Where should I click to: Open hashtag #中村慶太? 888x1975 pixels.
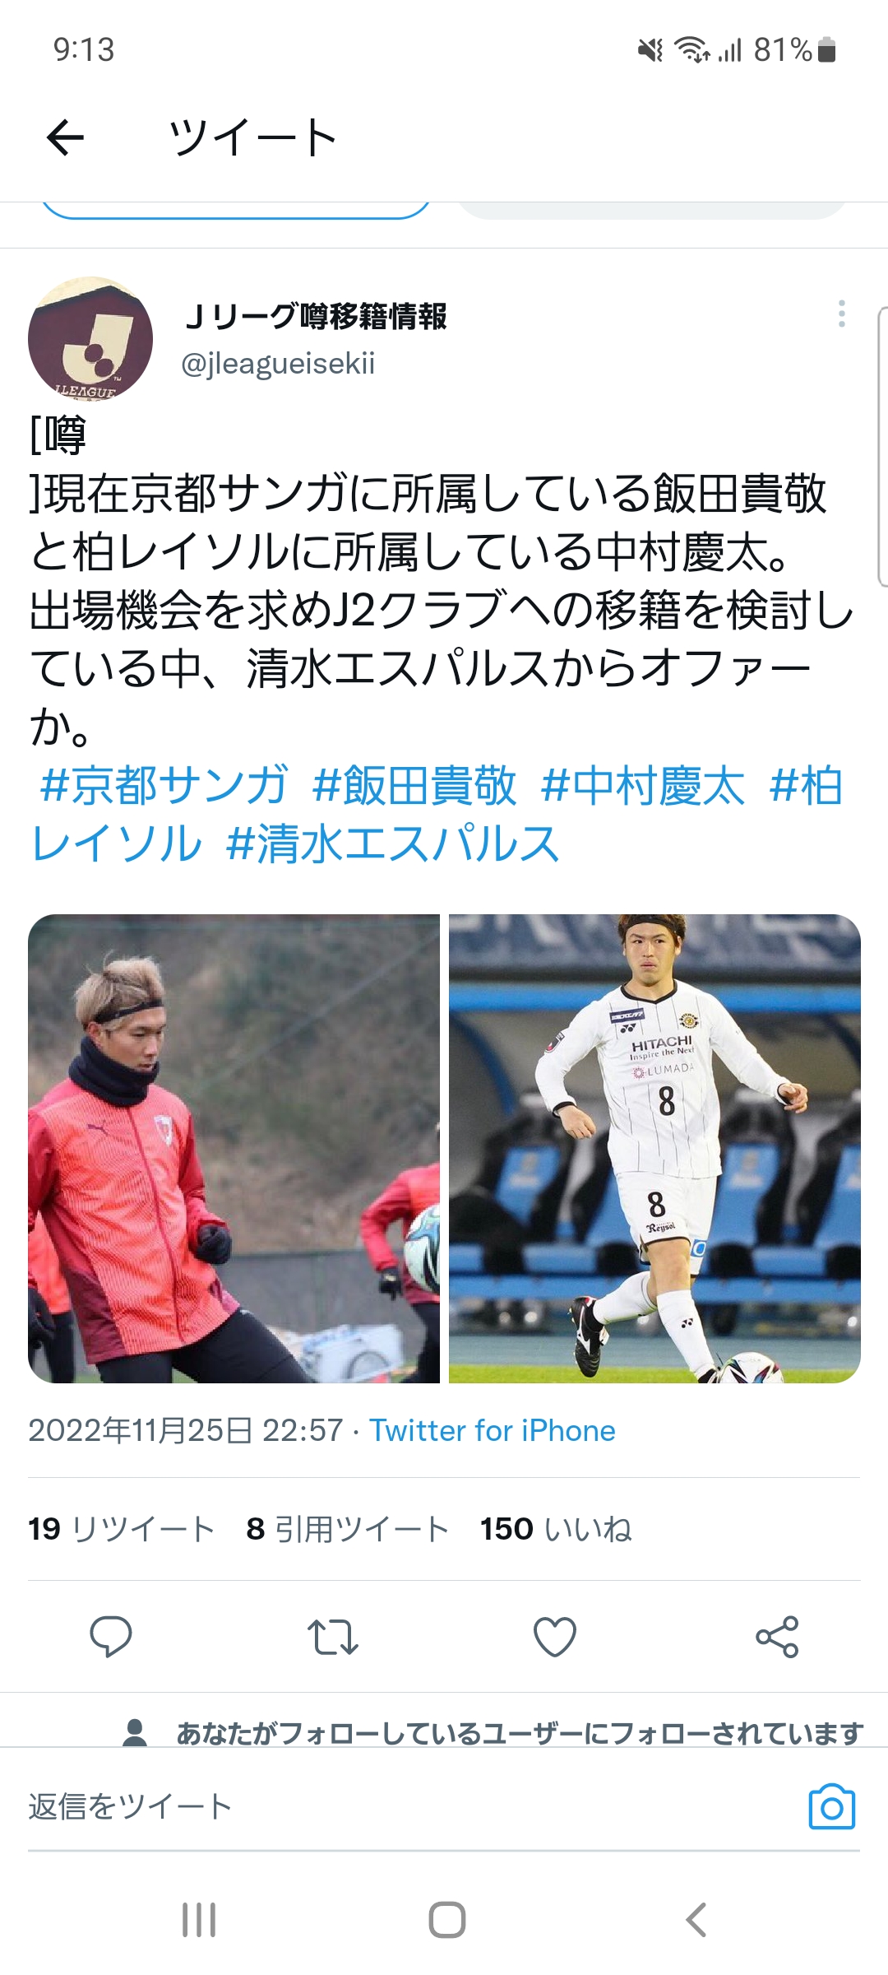[x=643, y=785]
